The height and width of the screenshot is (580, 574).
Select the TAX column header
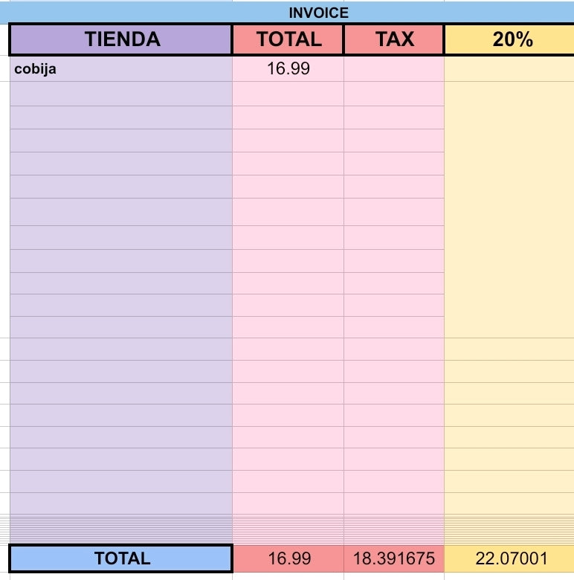(394, 39)
